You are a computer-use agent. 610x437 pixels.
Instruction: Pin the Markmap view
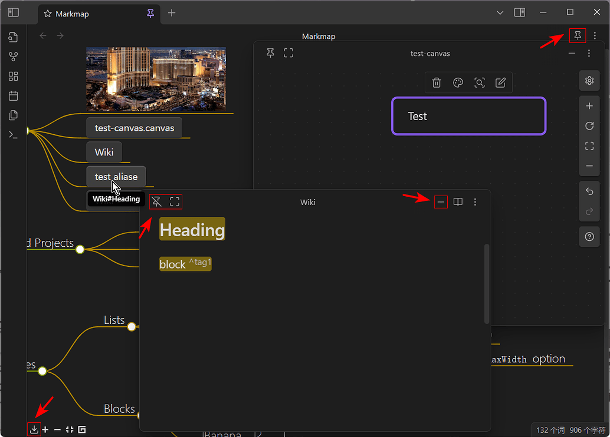tap(578, 36)
